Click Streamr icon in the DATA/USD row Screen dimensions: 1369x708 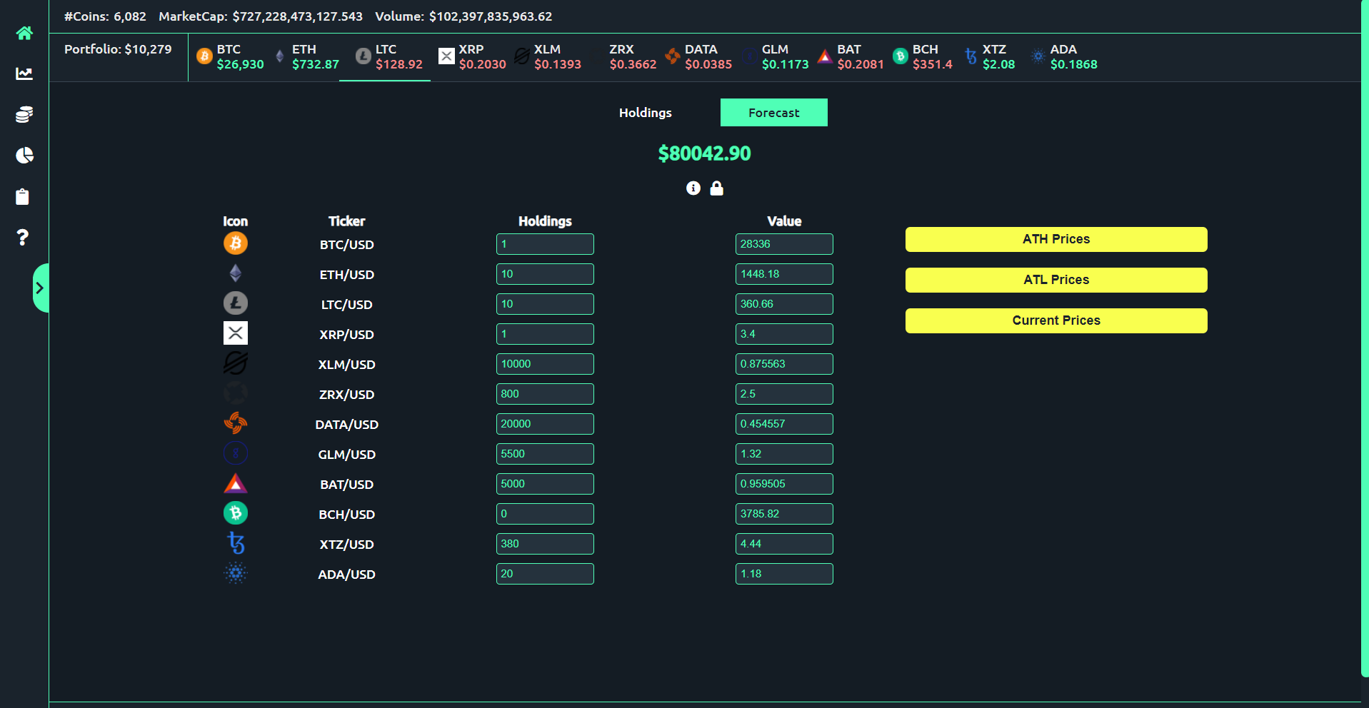[x=236, y=423]
